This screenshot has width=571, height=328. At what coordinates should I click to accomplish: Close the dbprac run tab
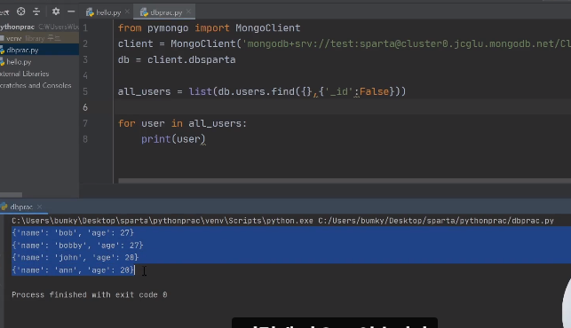pyautogui.click(x=40, y=207)
